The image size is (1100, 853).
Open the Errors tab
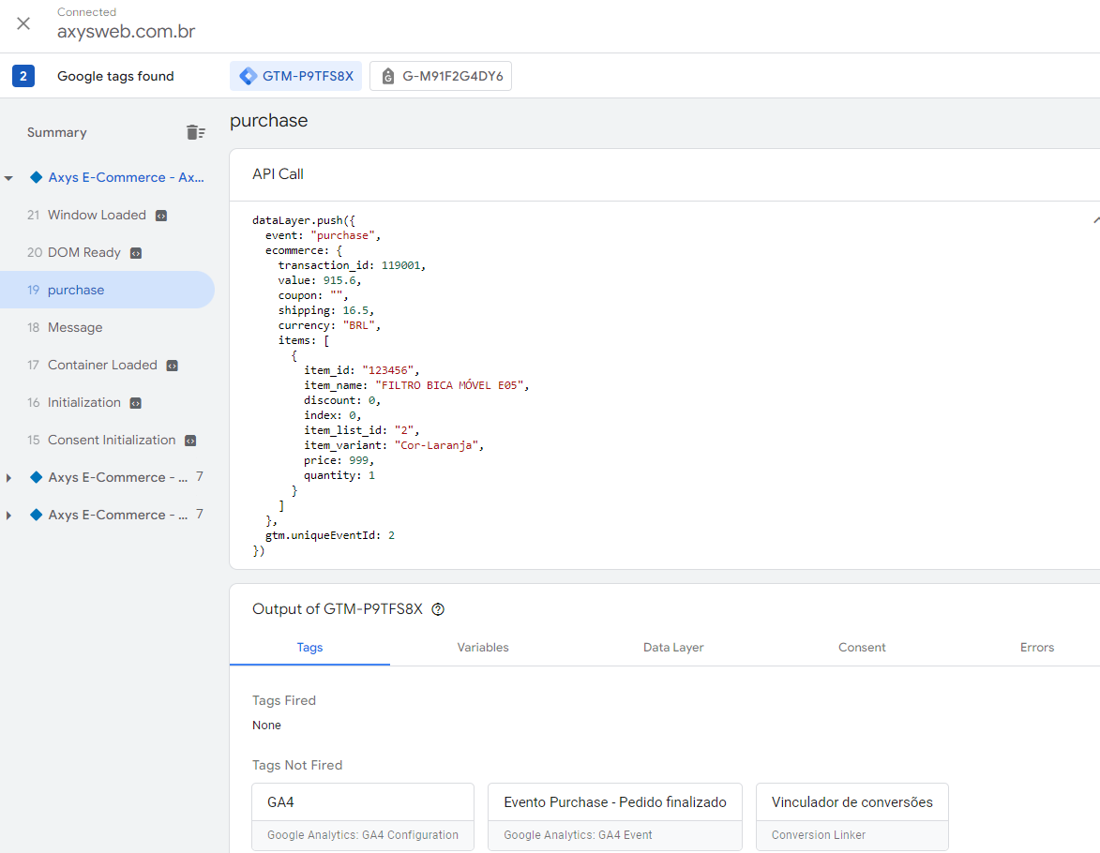pyautogui.click(x=1037, y=648)
